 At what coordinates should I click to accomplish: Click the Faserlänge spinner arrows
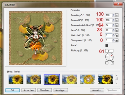113,15
